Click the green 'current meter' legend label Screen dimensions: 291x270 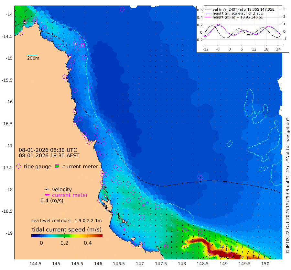(80, 166)
